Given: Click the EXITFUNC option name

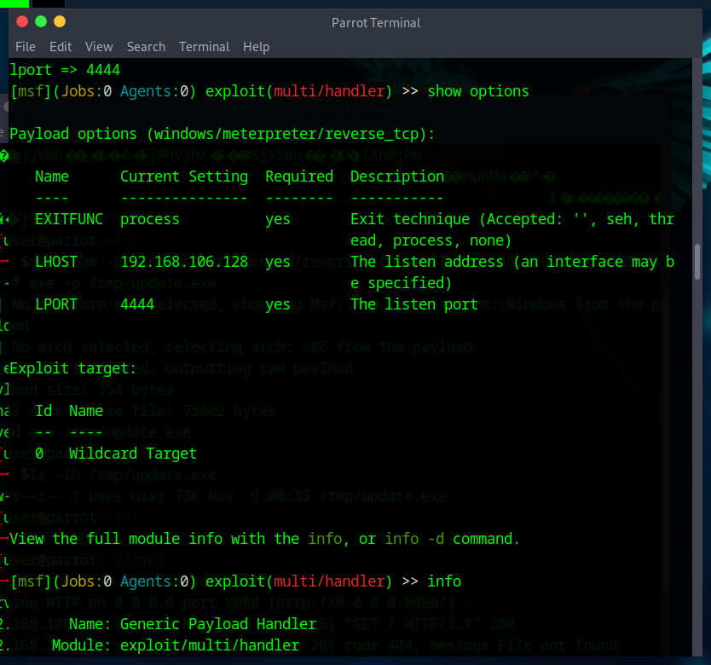Looking at the screenshot, I should pos(69,219).
